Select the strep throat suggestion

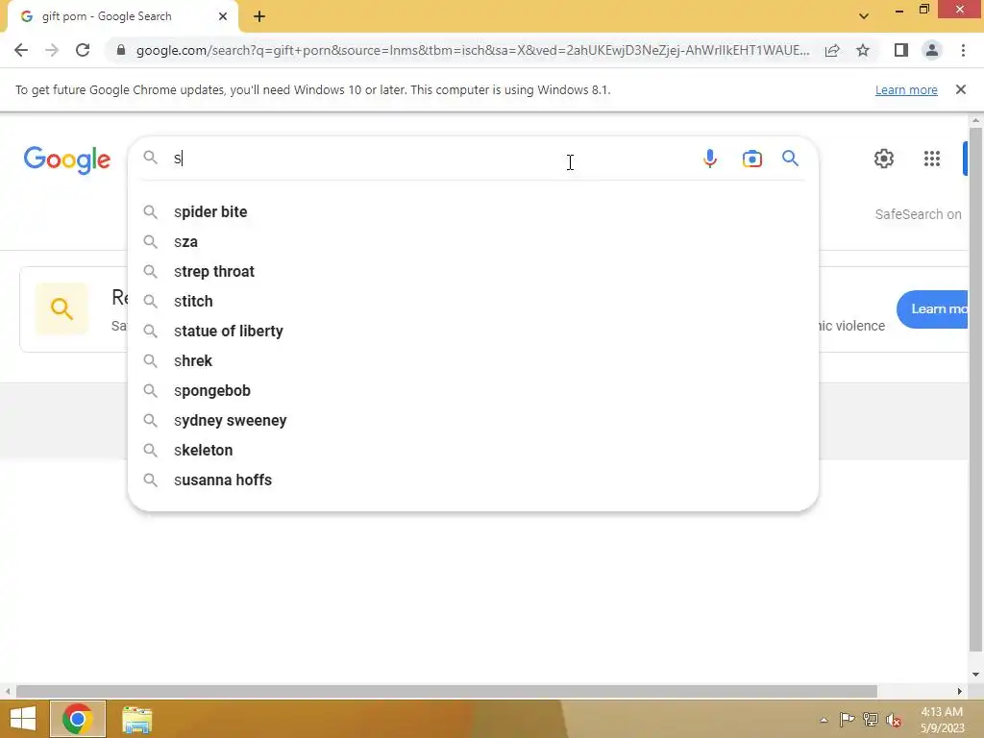[473, 271]
